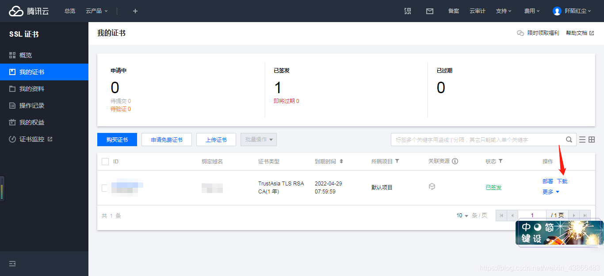Click the QR code icon in top bar
Viewport: 604px width, 276px height.
tap(407, 11)
